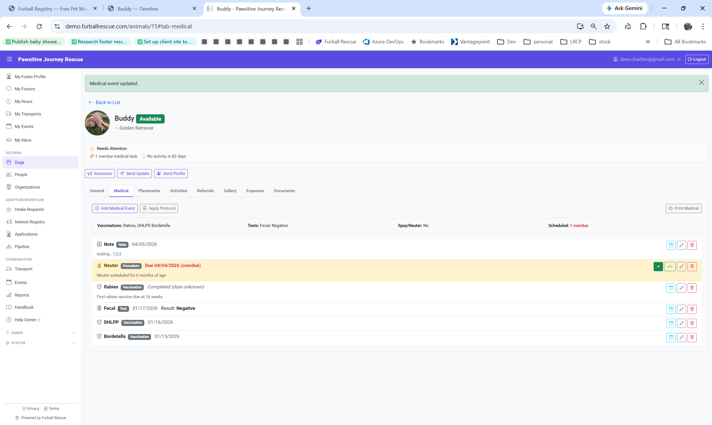Click pencil icon on Fecal test row

point(681,309)
